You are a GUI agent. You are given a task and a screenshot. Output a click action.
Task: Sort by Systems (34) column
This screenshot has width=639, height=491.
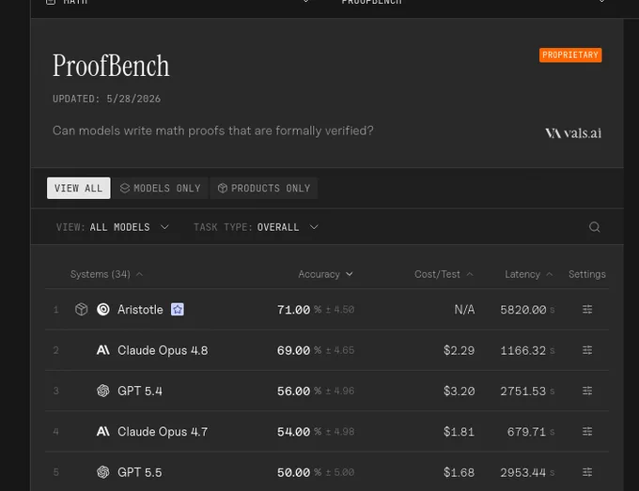106,274
